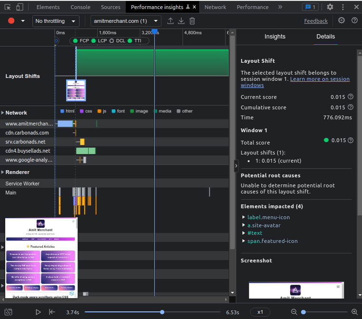The height and width of the screenshot is (319, 362).
Task: Open the span.featured-icon element link
Action: pyautogui.click(x=272, y=241)
